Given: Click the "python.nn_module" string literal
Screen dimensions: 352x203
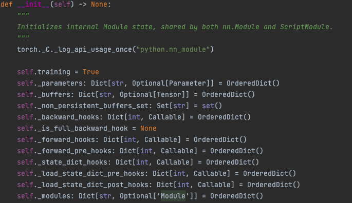Looking at the screenshot, I should point(173,50).
